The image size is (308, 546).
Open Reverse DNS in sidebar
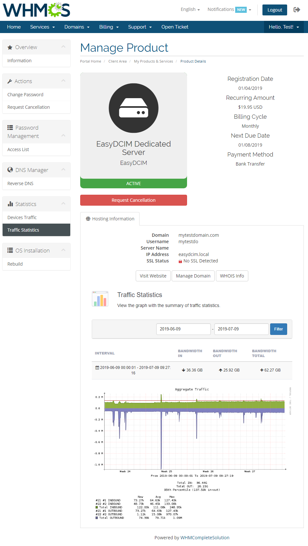tap(36, 183)
